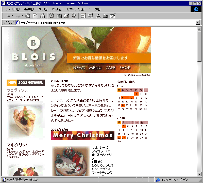This screenshot has height=183, width=203.
Task: Click the Internet Explorer logo throbber
Action: coord(196,9)
